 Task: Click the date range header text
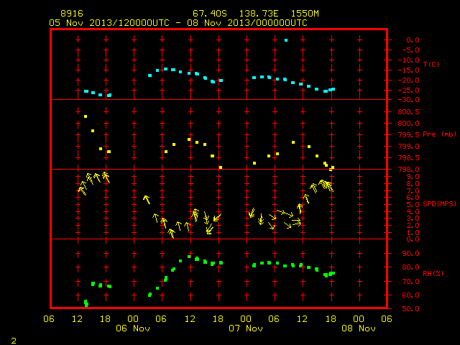[x=178, y=23]
